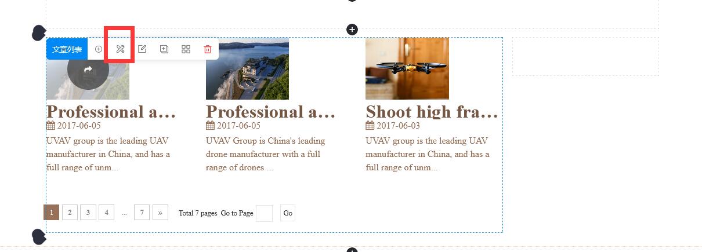Viewport: 702px width, 252px height.
Task: Open the second 'Professional a…' article title
Action: 270,111
